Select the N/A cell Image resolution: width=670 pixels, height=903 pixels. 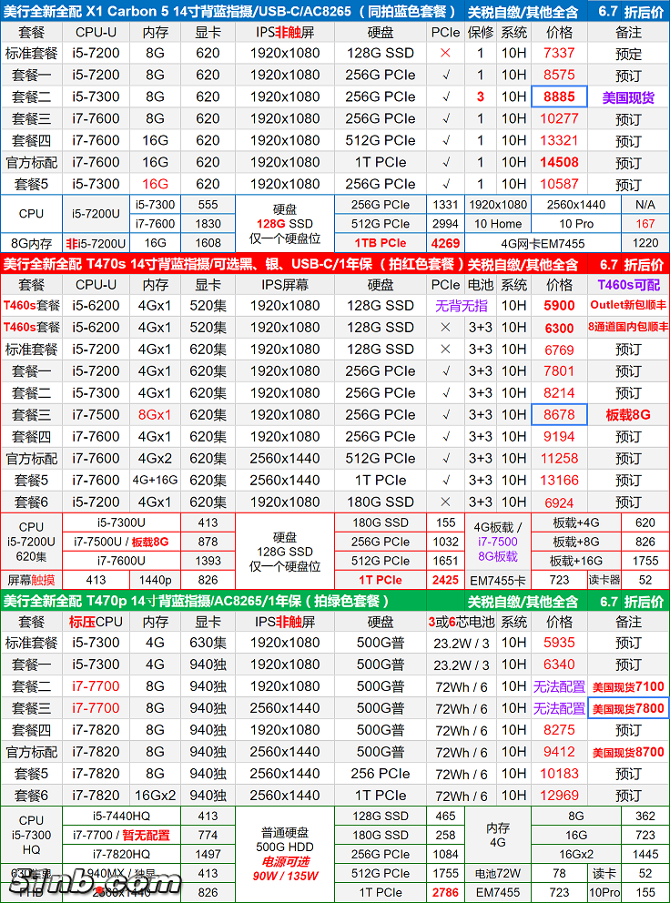click(645, 205)
